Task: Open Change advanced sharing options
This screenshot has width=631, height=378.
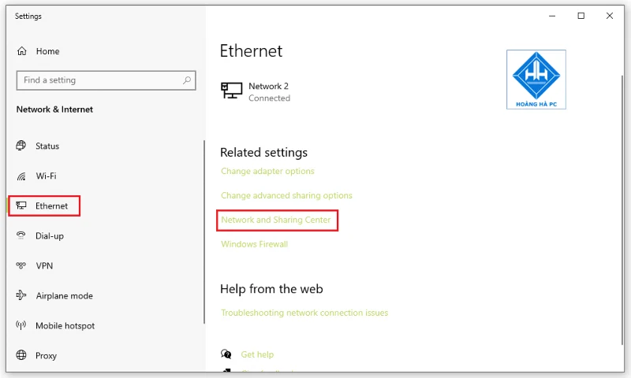Action: pyautogui.click(x=286, y=195)
